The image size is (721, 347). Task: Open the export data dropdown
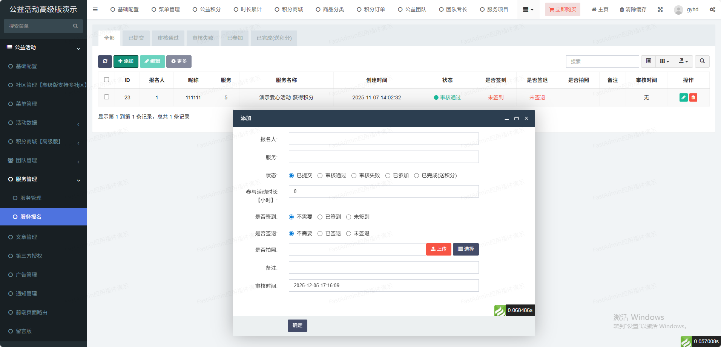click(x=683, y=61)
